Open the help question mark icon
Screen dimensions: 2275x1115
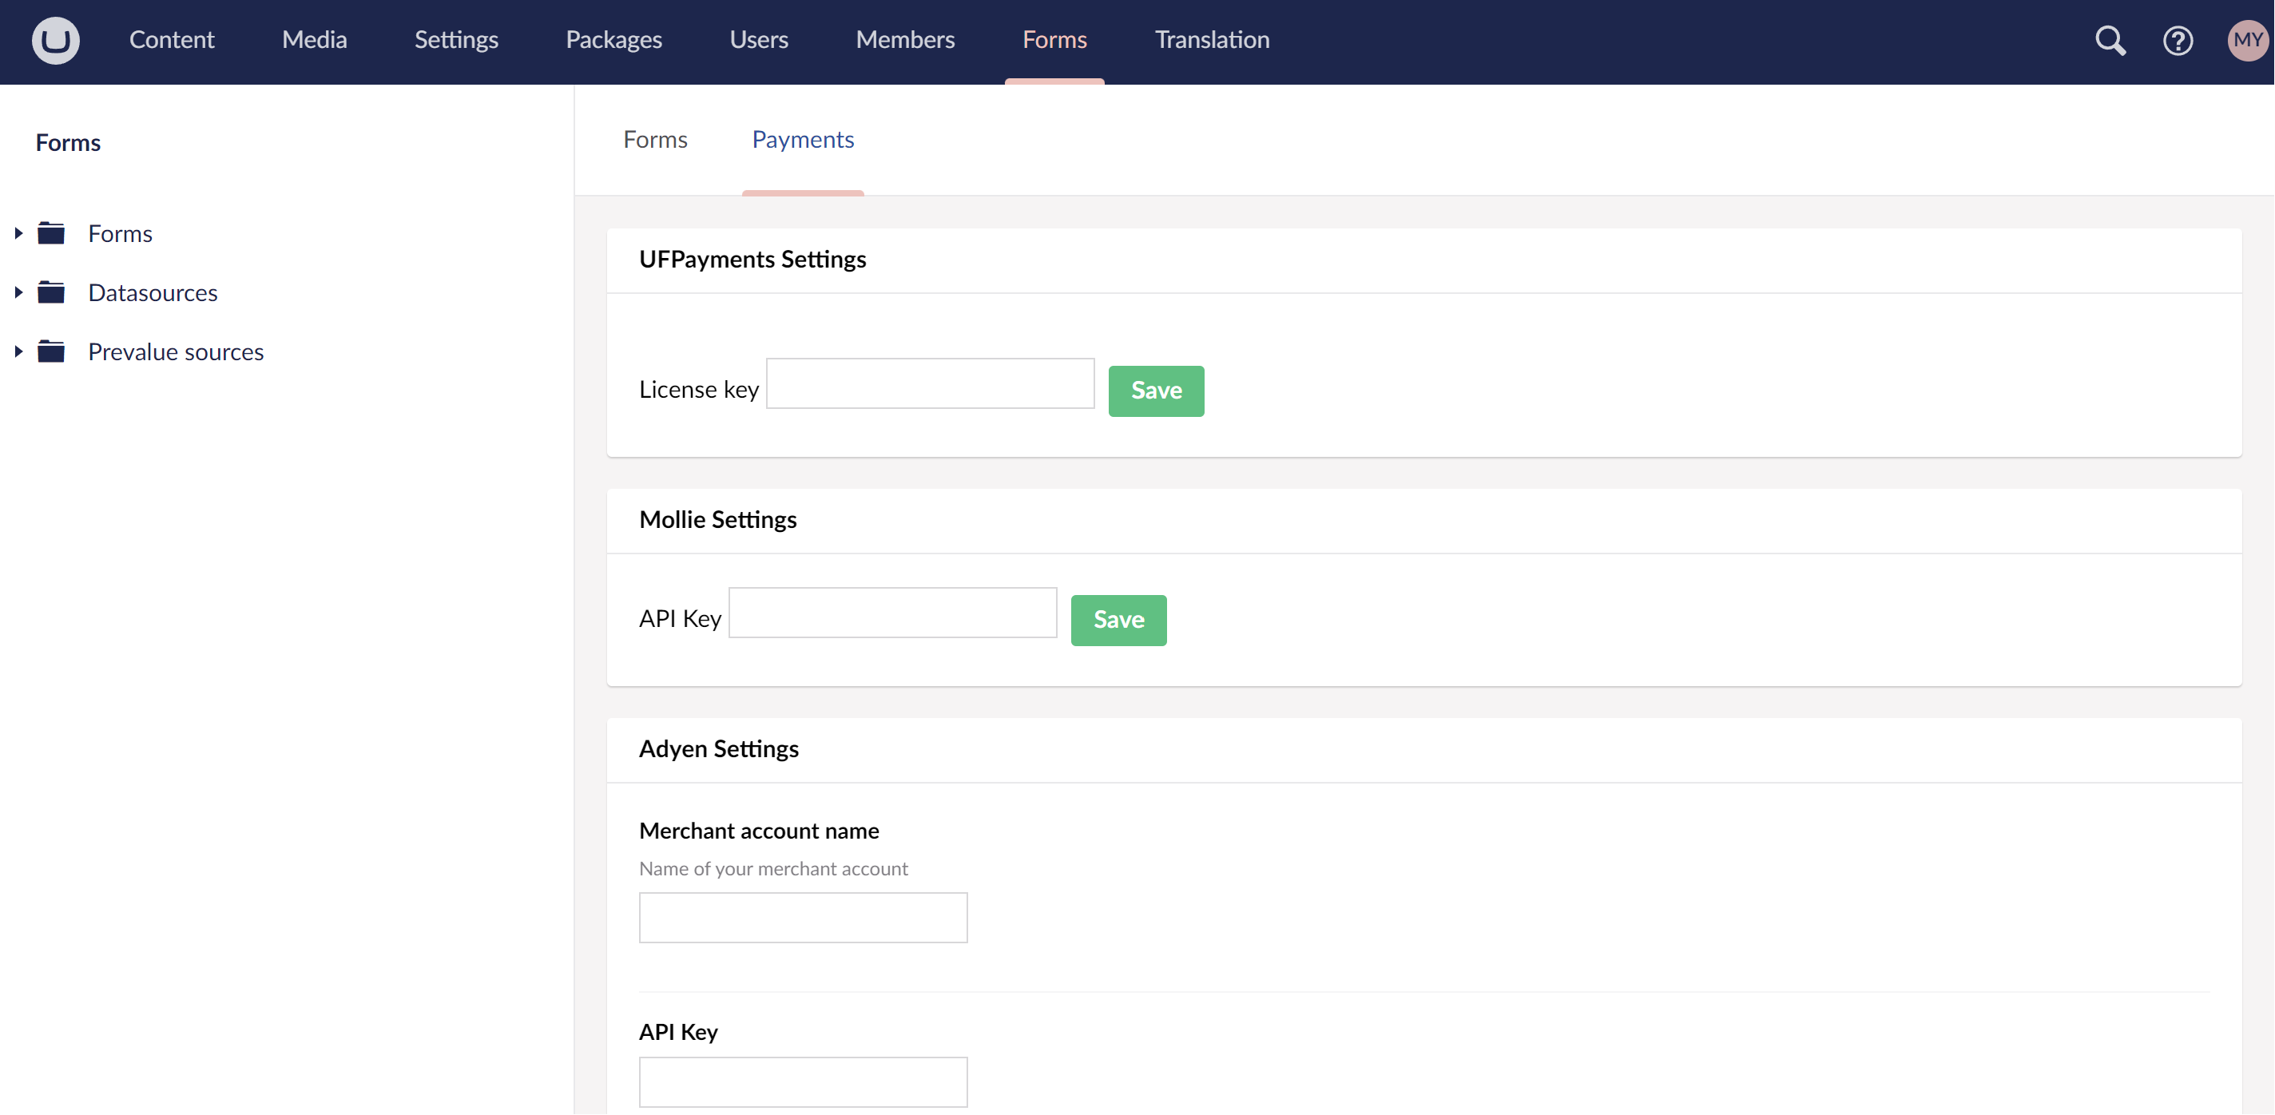[2178, 40]
